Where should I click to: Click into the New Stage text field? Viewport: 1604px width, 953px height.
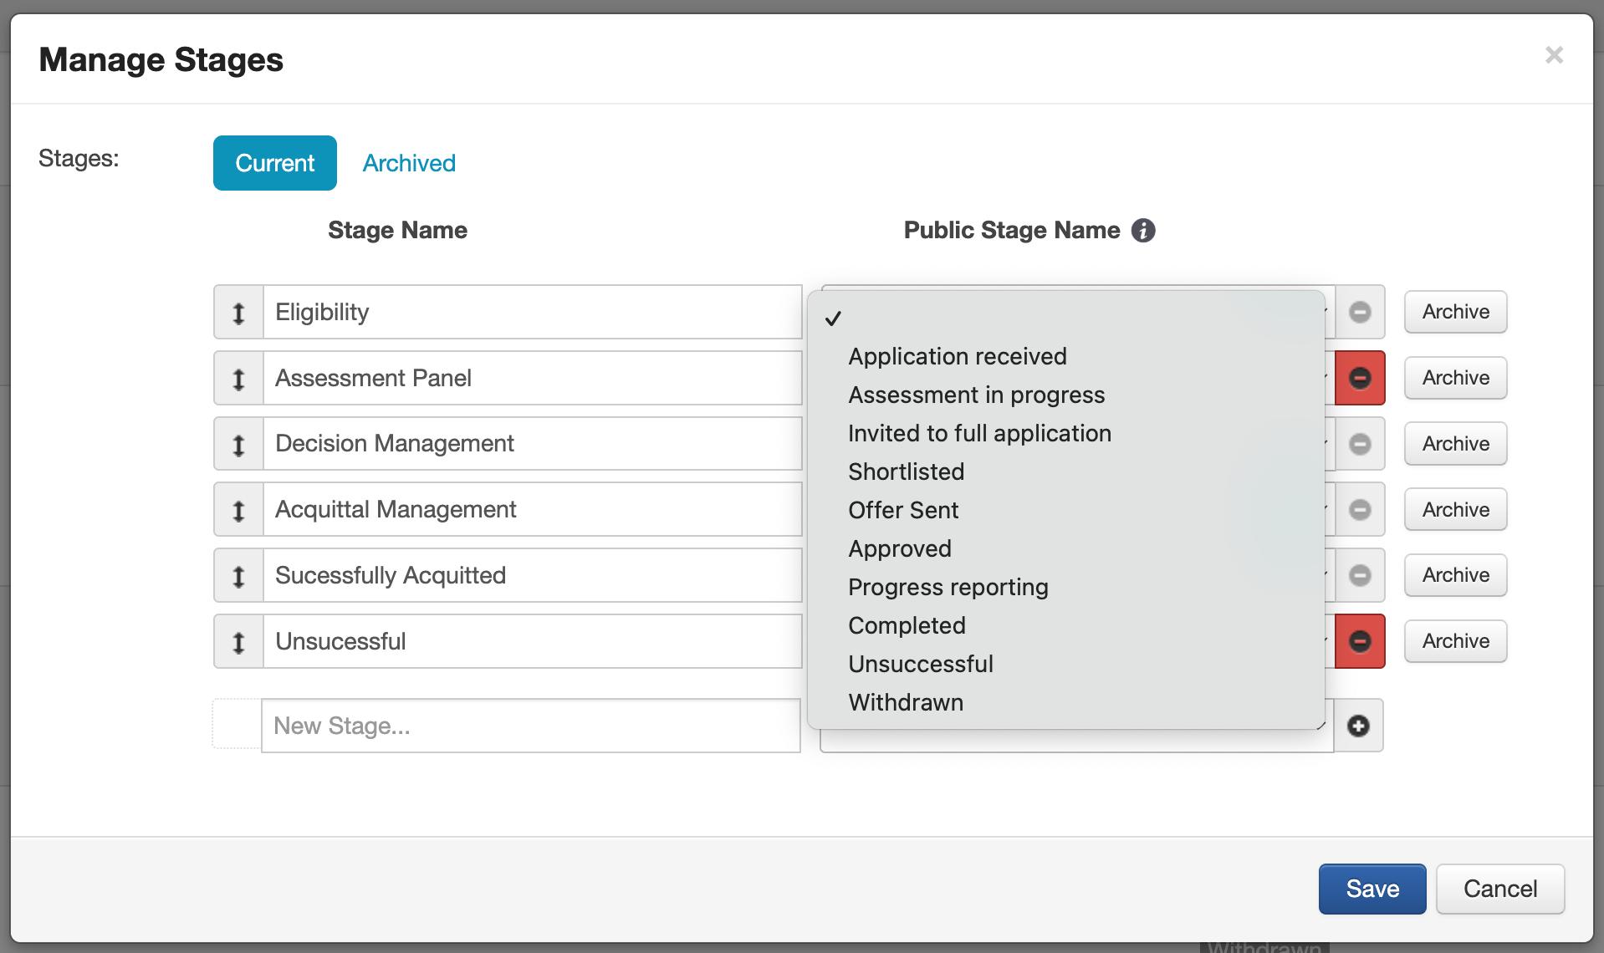pyautogui.click(x=530, y=726)
